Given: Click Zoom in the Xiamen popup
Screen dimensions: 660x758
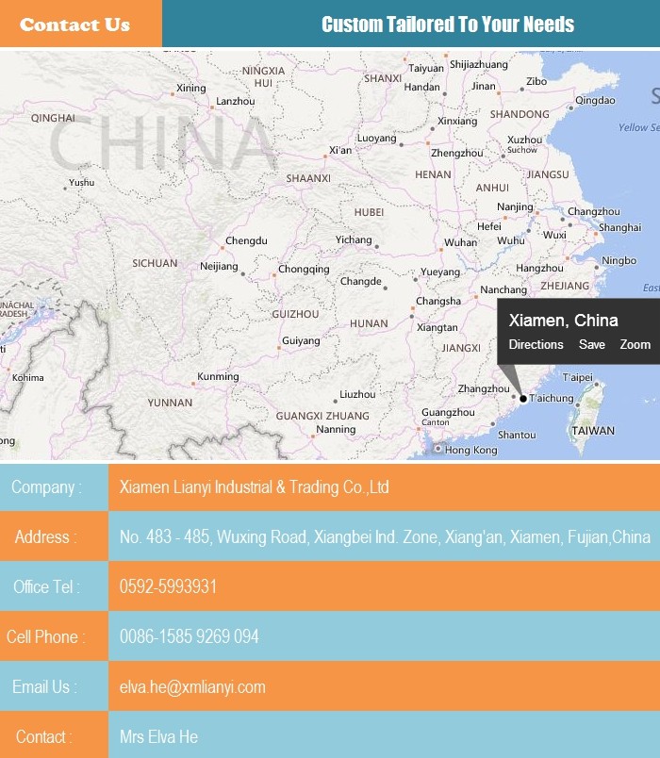Looking at the screenshot, I should point(635,344).
